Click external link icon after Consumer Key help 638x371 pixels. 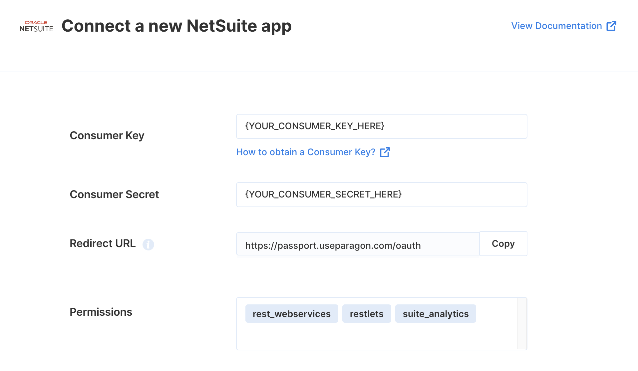pyautogui.click(x=385, y=152)
